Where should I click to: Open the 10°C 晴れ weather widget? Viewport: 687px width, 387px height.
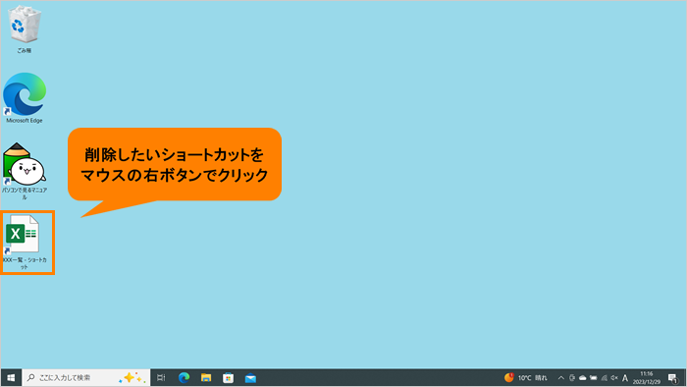pyautogui.click(x=526, y=377)
